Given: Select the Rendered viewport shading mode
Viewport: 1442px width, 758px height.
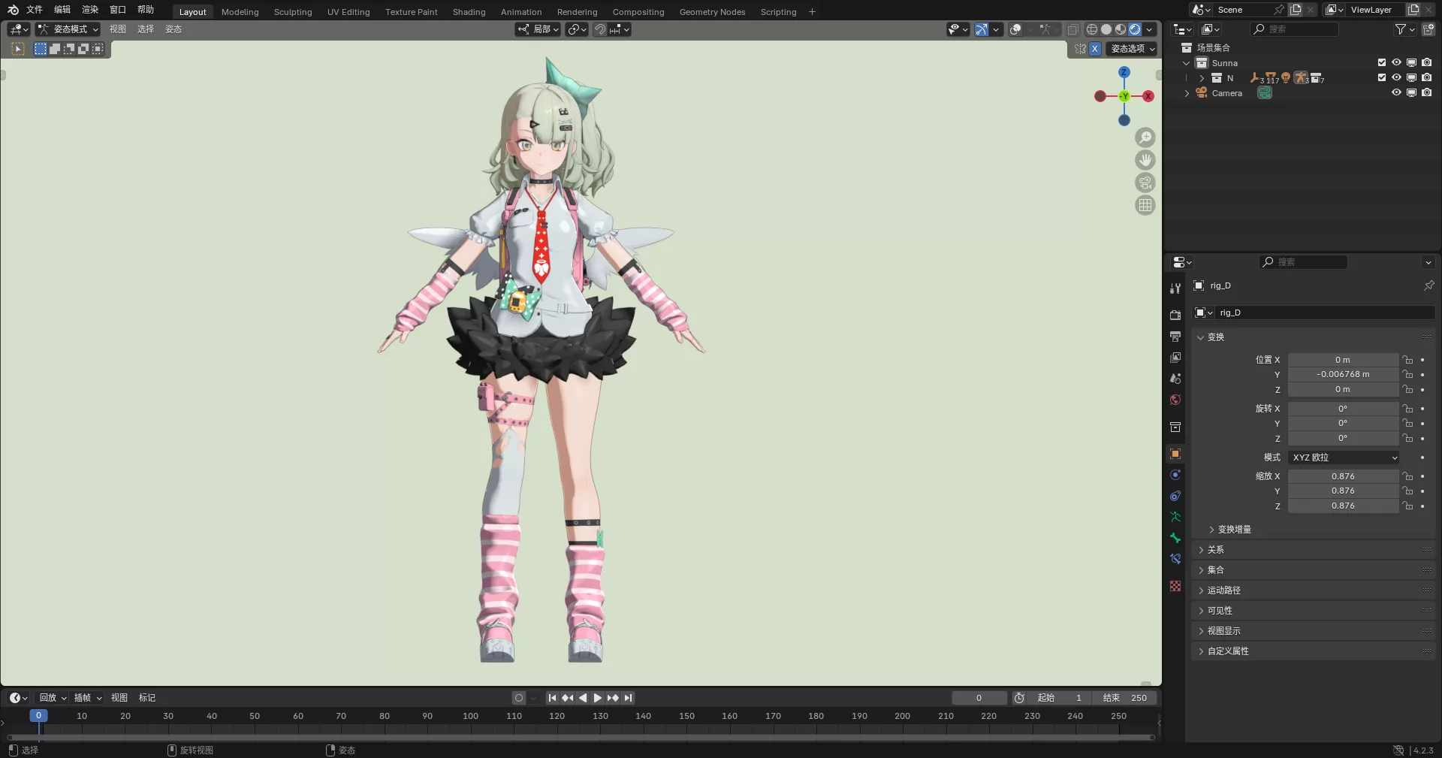Looking at the screenshot, I should 1134,29.
